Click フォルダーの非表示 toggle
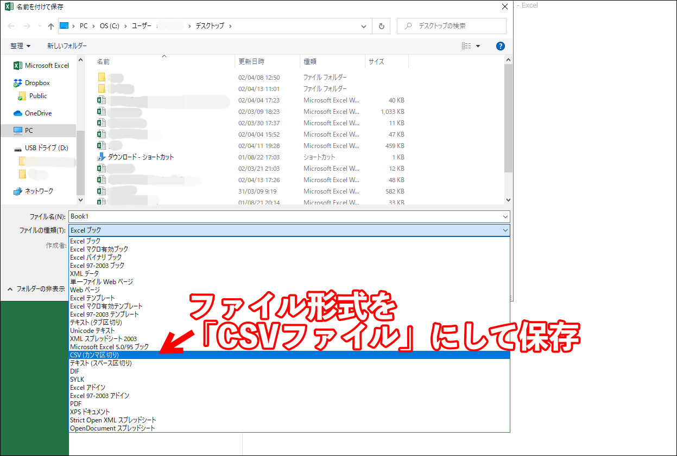Viewport: 677px width, 456px height. (x=36, y=289)
